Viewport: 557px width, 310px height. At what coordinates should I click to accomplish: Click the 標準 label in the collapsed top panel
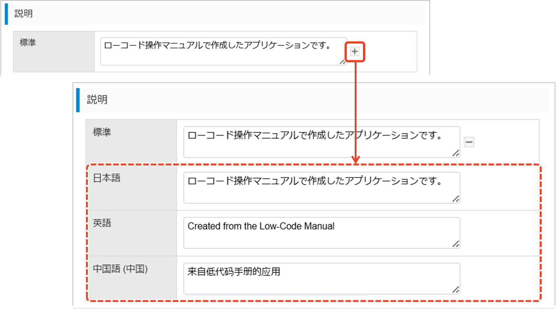28,43
